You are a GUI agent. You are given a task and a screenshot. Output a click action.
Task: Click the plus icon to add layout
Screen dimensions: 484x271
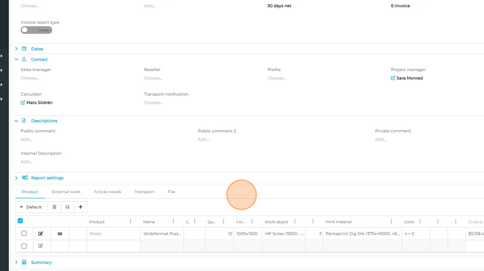(x=80, y=207)
